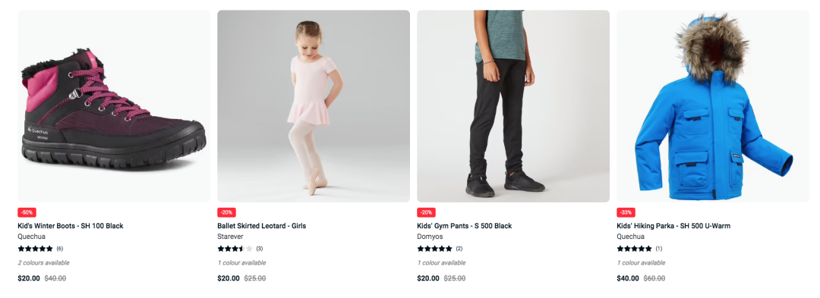Open the Ballet Skirted Leotard product image
The image size is (820, 298).
(x=314, y=106)
